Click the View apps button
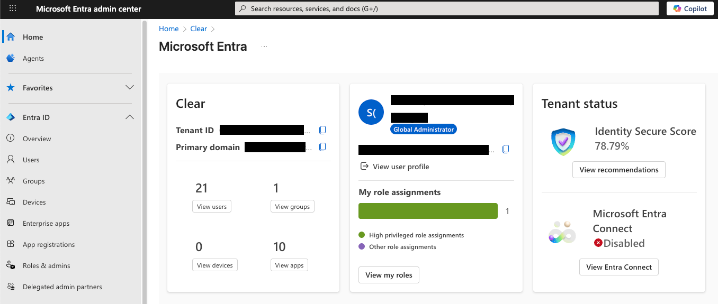 289,265
